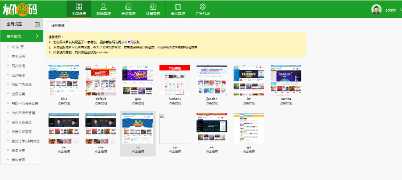Screen dimensions: 402x180
Task: Expand the 基本设置 sidebar section
Action: coord(22,36)
